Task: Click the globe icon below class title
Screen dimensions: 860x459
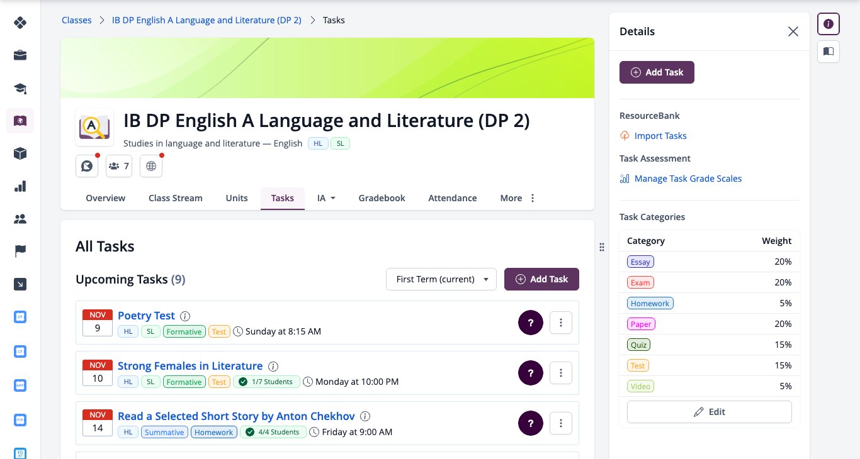Action: click(151, 166)
